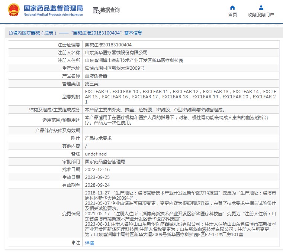
Task: Select 山东新华医疗器械股份有限公司 registrant name
Action: tap(116, 53)
